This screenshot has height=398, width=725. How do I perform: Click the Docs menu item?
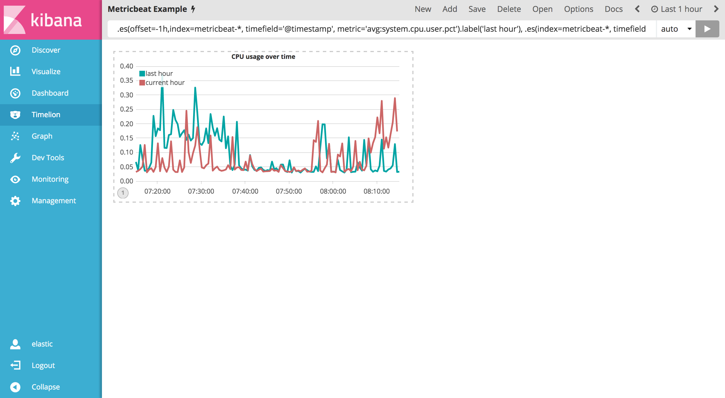point(614,9)
